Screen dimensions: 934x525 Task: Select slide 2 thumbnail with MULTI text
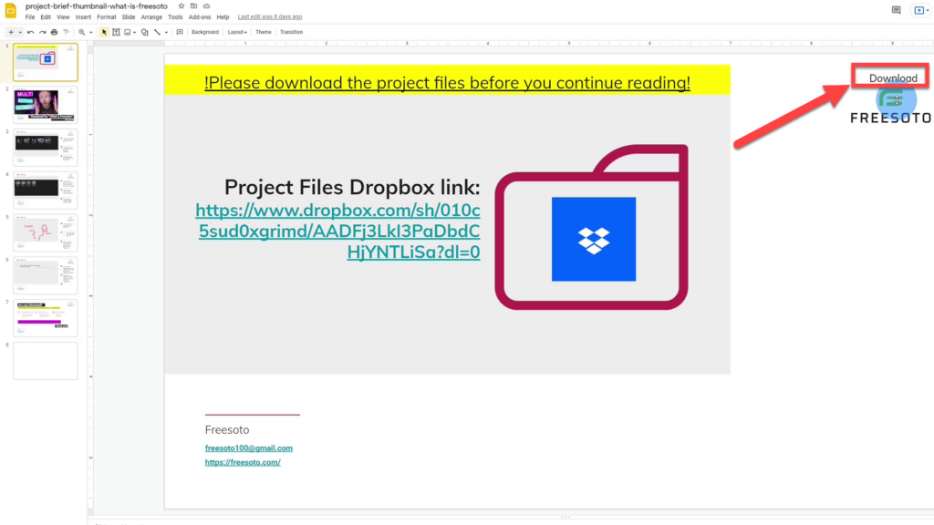(x=46, y=105)
